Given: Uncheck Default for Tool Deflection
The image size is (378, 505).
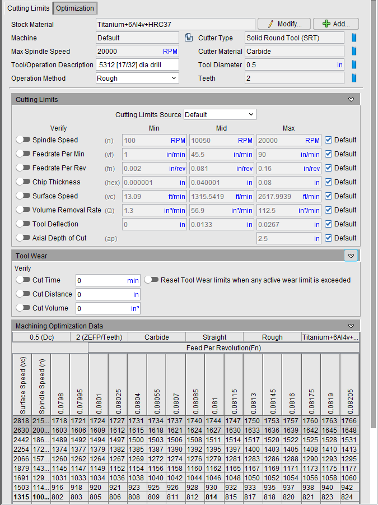Looking at the screenshot, I should [x=328, y=224].
